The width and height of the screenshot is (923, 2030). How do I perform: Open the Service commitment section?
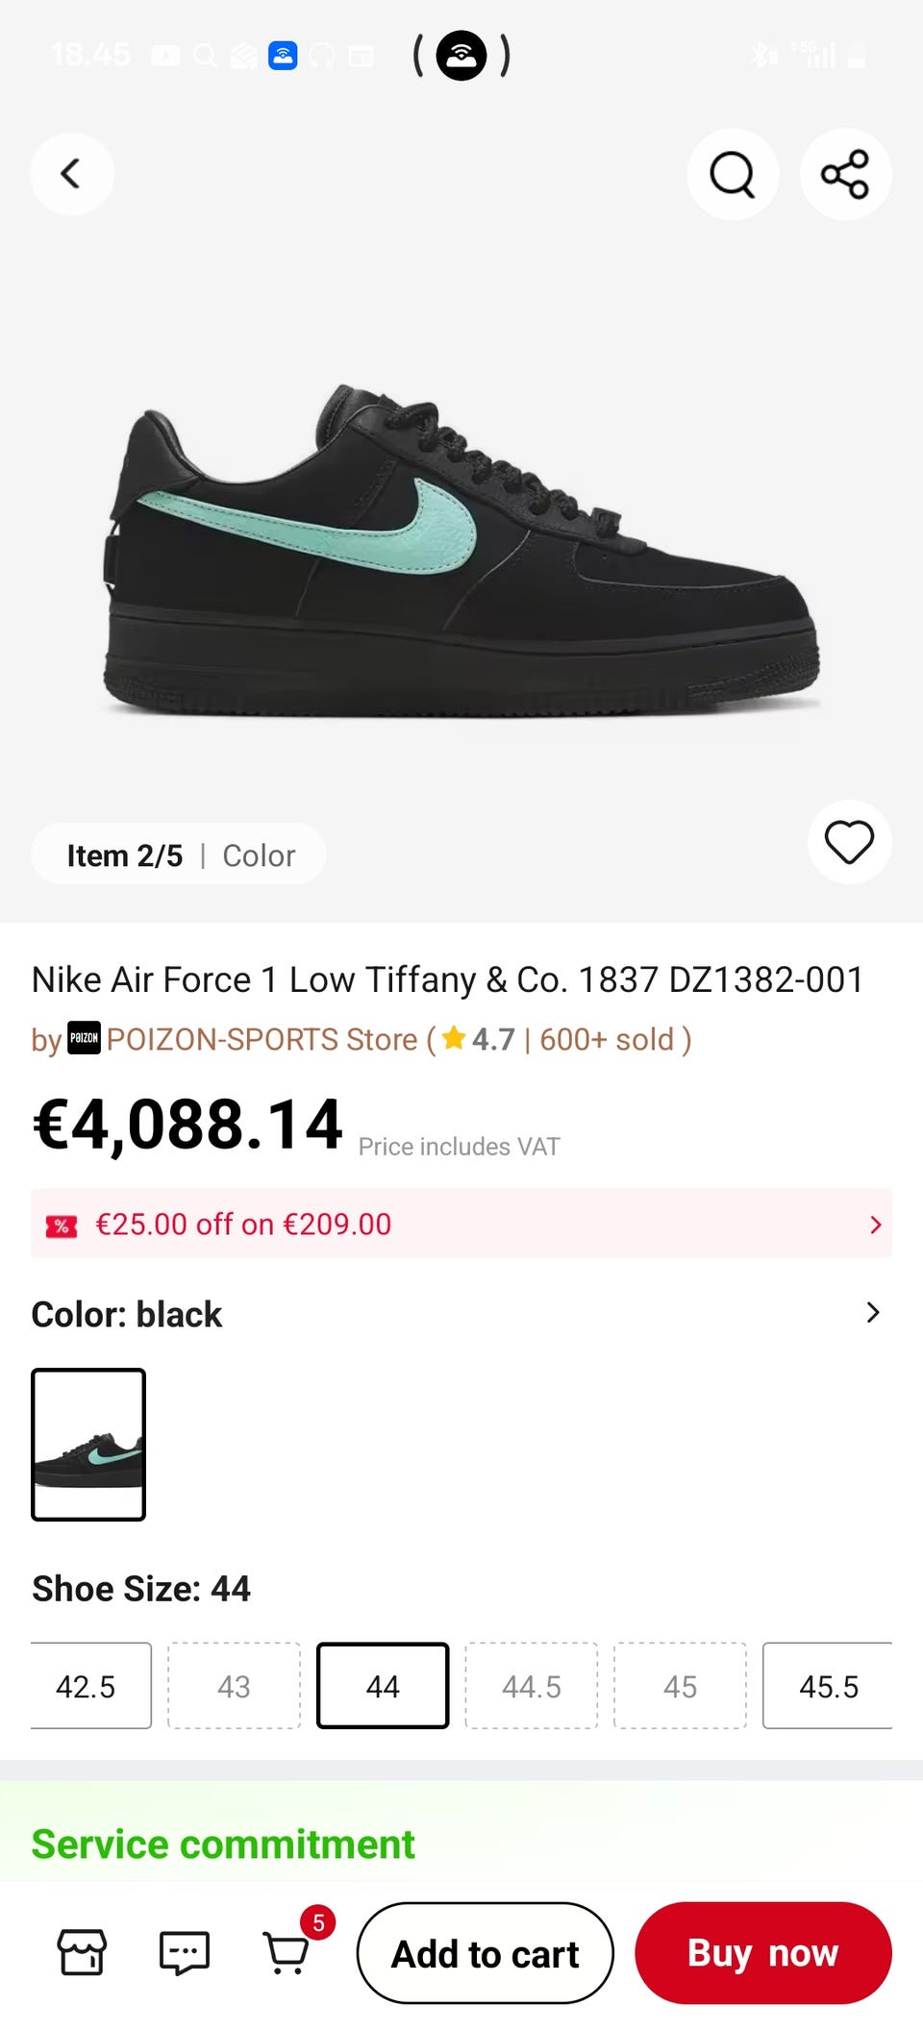pyautogui.click(x=223, y=1844)
